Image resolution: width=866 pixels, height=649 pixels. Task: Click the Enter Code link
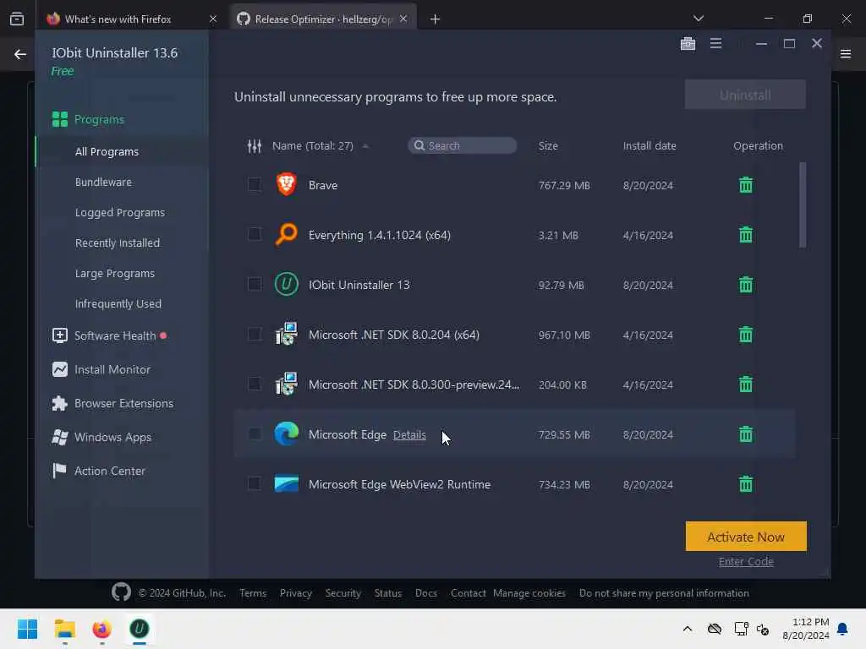coord(746,561)
